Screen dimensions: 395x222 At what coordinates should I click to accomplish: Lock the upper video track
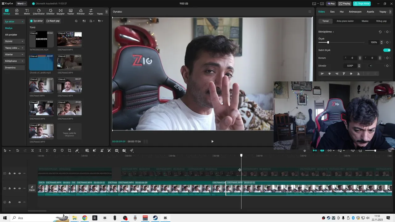(10, 173)
